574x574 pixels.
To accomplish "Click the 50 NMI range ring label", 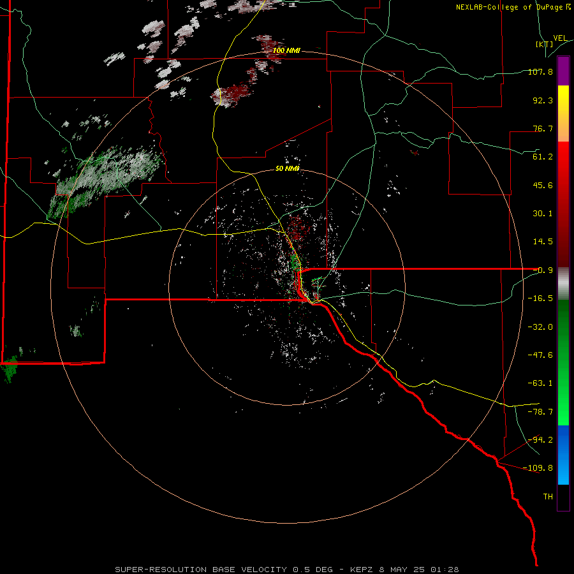I will 288,169.
